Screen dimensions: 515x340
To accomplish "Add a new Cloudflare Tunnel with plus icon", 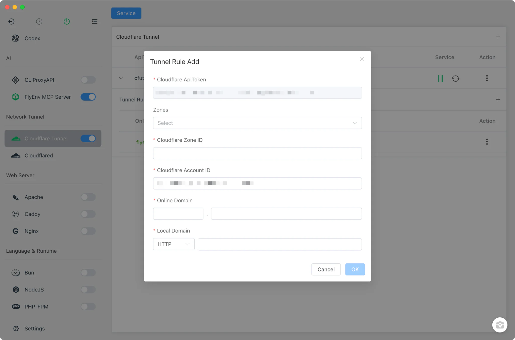I will (x=498, y=37).
